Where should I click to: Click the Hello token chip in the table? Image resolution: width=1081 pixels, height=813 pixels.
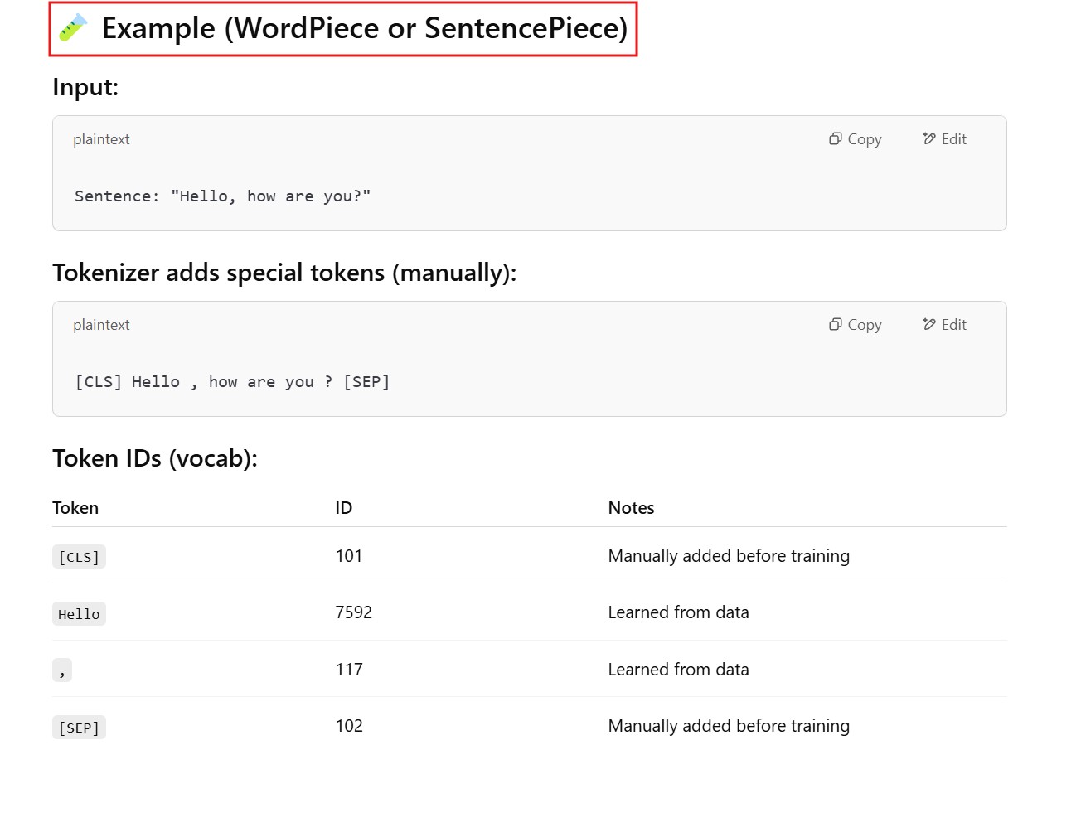pyautogui.click(x=79, y=614)
